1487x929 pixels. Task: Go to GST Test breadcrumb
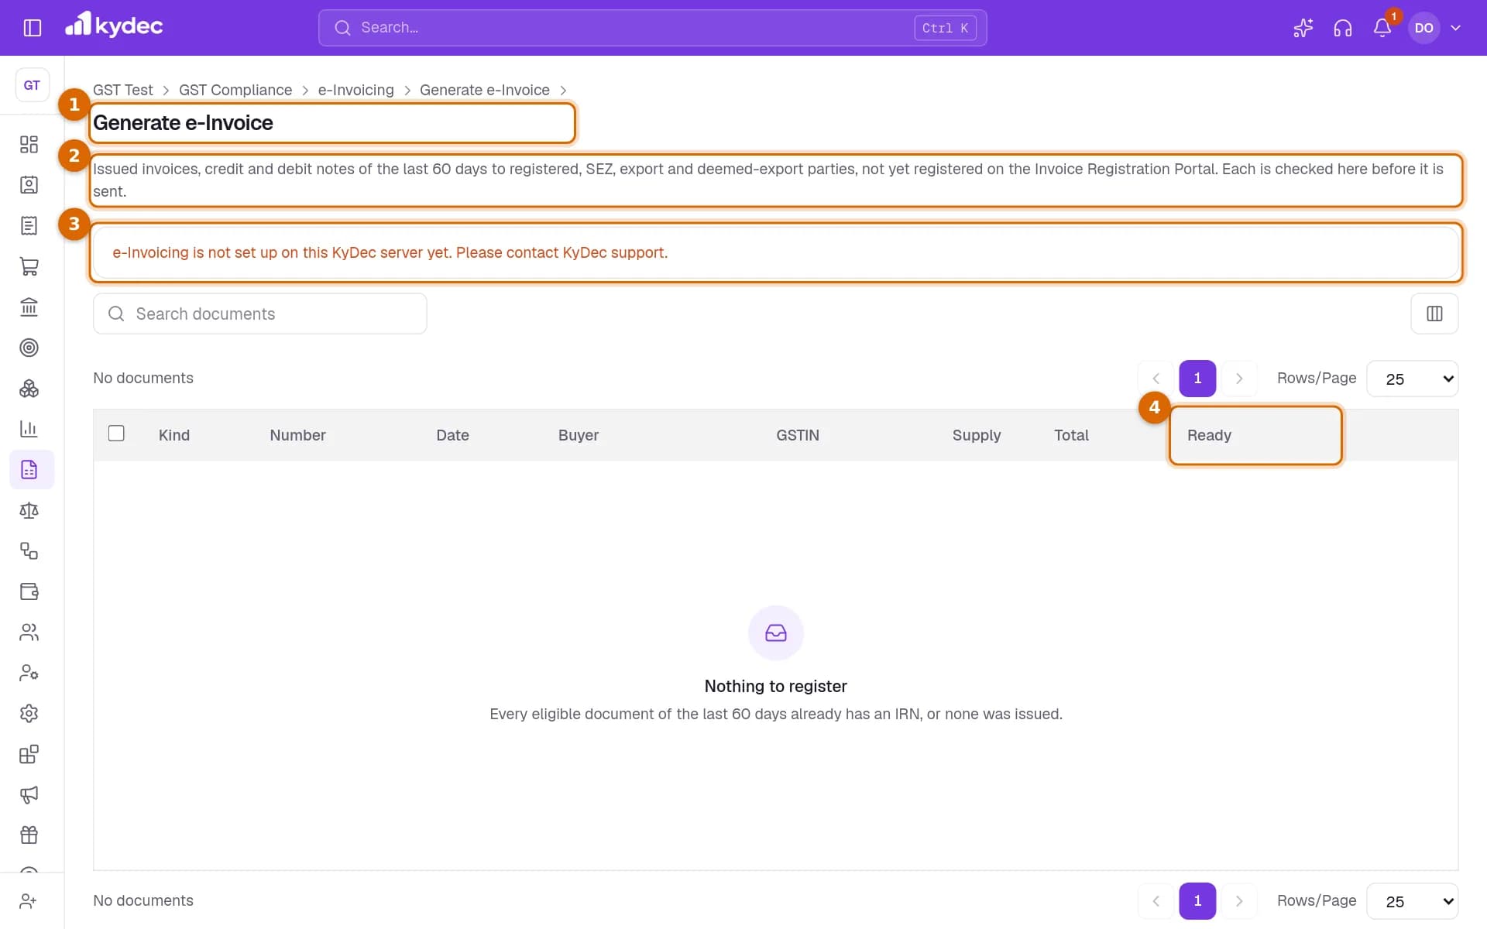(123, 90)
